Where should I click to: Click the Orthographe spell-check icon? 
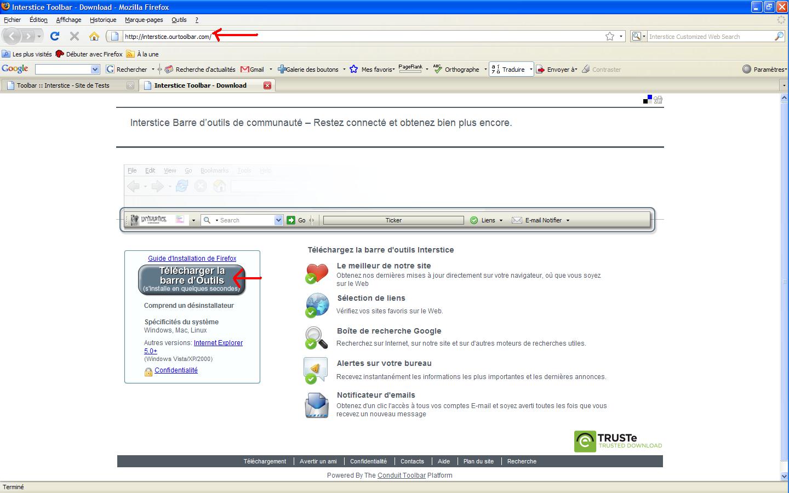click(x=438, y=70)
